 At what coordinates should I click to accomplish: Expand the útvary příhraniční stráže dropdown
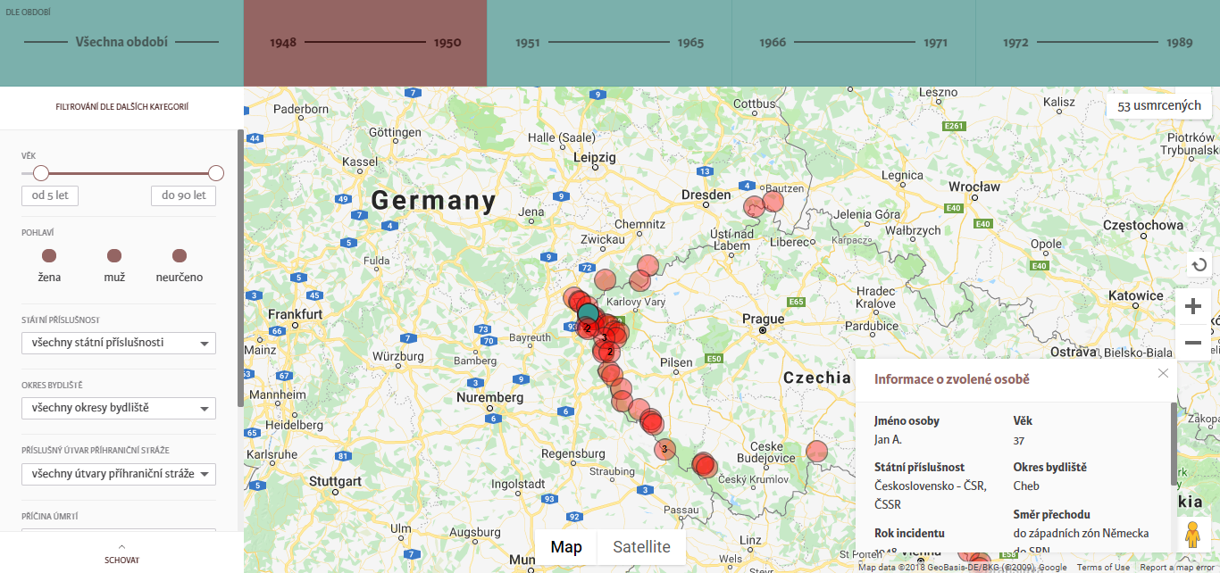[119, 474]
